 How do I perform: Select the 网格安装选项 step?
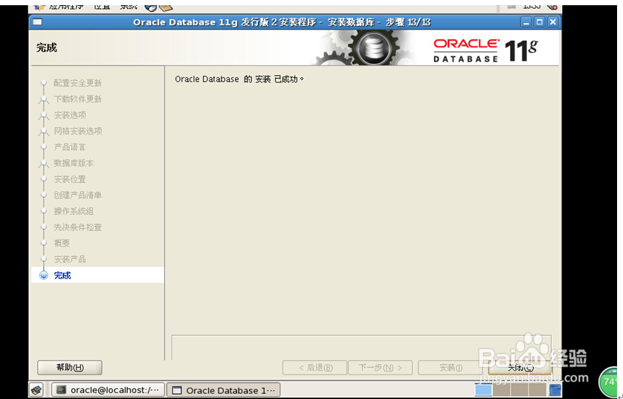tap(78, 131)
